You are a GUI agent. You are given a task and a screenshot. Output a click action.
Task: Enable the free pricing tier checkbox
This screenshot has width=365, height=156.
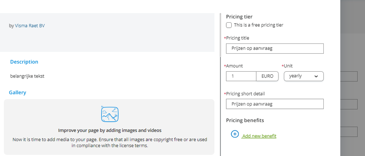pos(229,25)
